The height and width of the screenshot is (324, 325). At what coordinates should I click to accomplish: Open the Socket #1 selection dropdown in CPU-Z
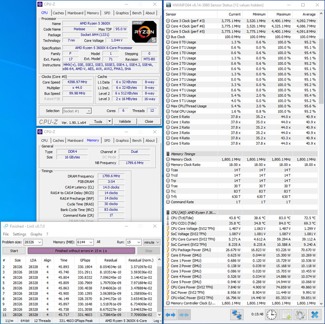coord(88,111)
